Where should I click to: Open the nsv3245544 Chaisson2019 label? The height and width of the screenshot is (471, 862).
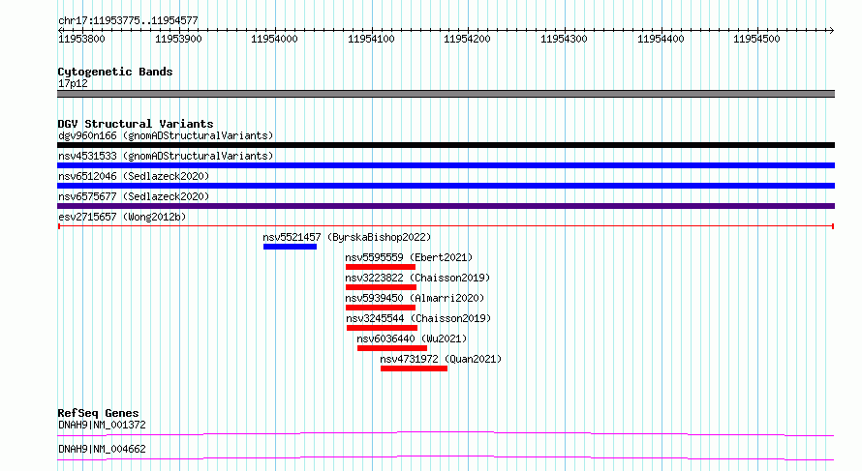pos(419,318)
